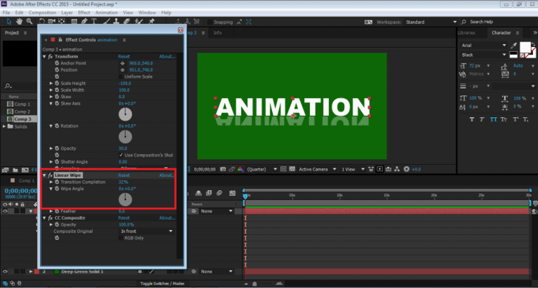
Task: Click the Transition Completion 32% value
Action: (123, 182)
